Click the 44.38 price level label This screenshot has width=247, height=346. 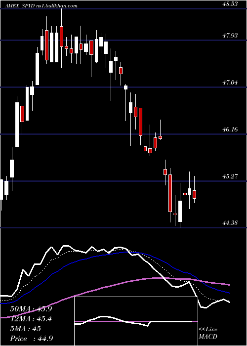(x=230, y=223)
